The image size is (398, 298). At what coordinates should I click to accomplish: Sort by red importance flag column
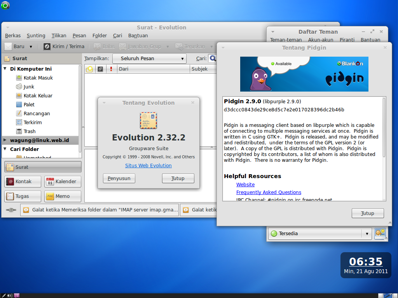point(111,69)
